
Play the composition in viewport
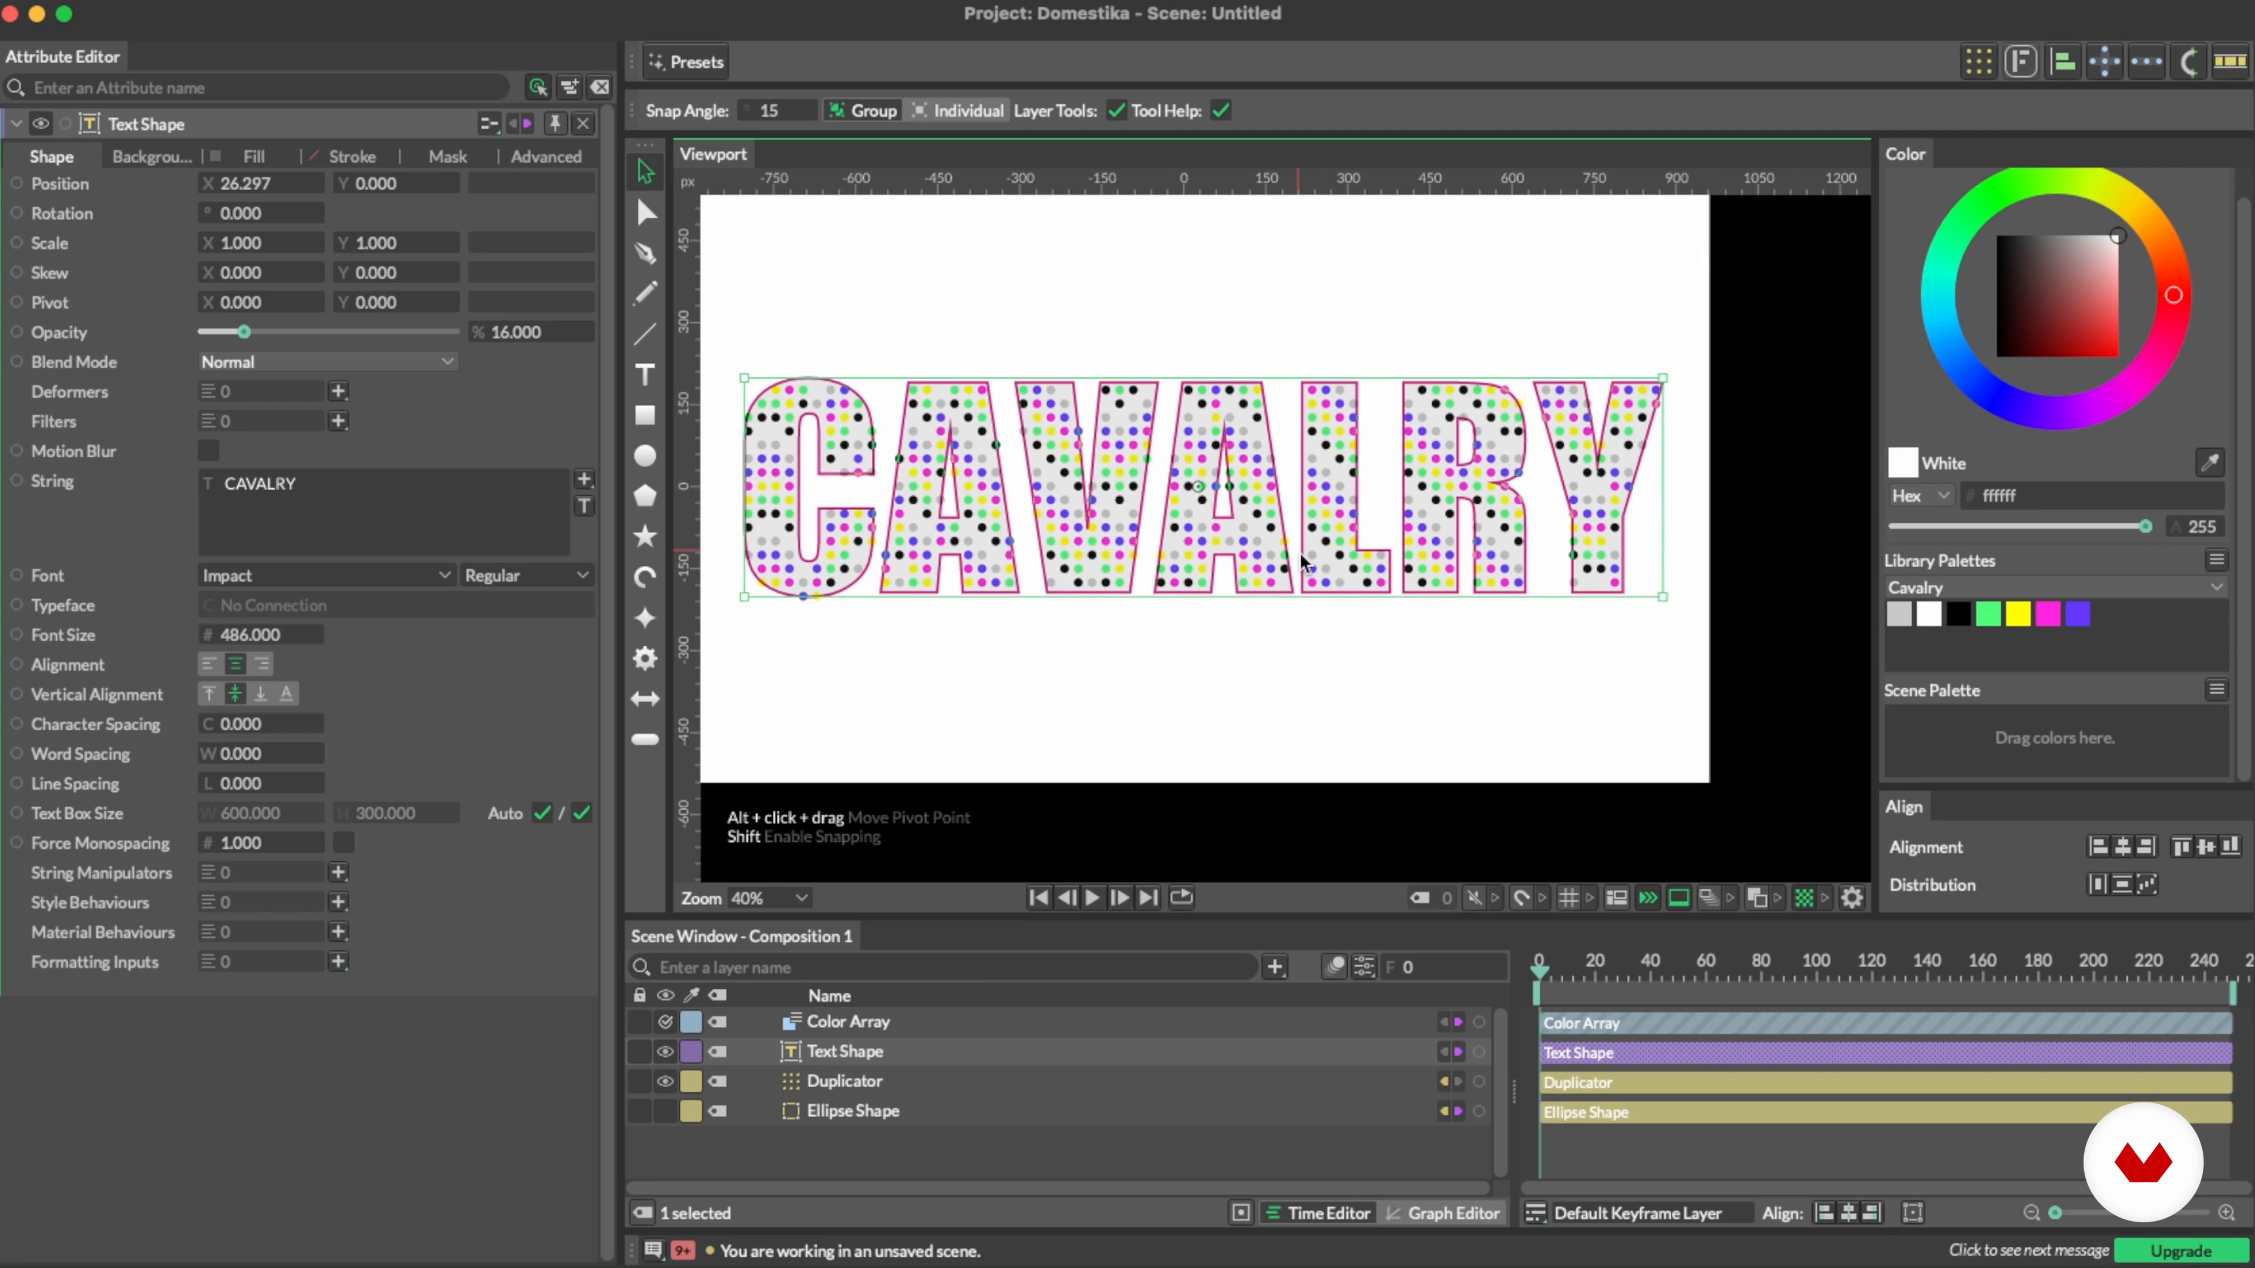pyautogui.click(x=1092, y=898)
